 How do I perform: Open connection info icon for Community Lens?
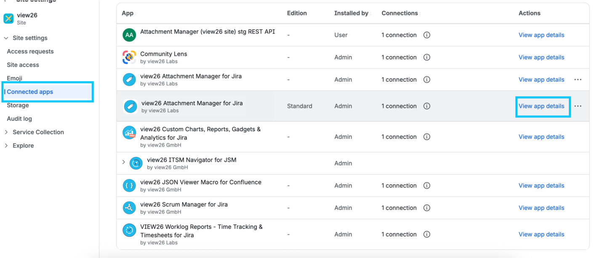tap(426, 57)
